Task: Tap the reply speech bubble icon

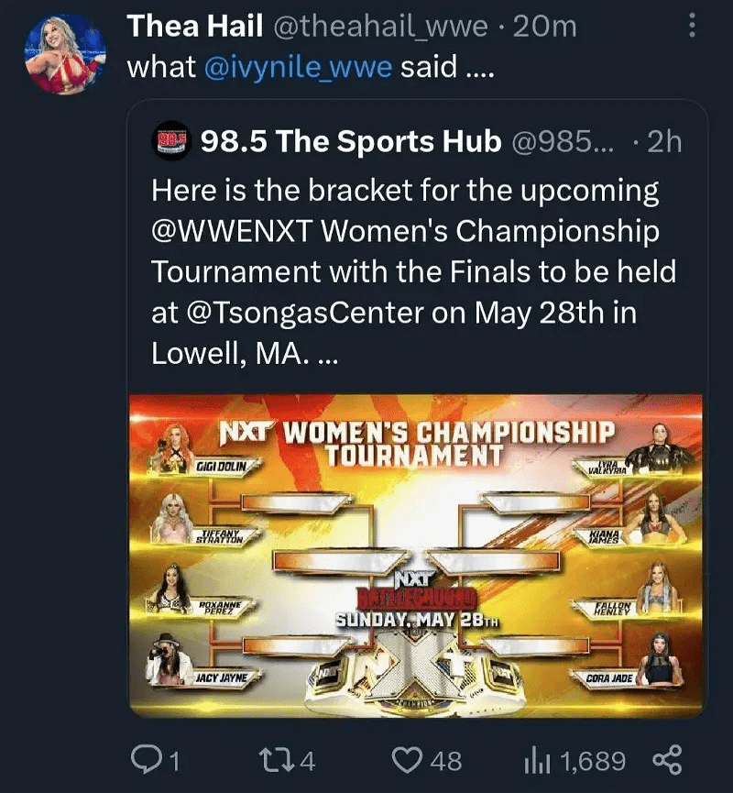Action: [x=145, y=760]
